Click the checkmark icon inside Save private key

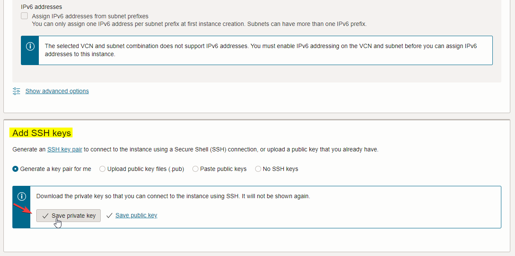click(x=45, y=216)
